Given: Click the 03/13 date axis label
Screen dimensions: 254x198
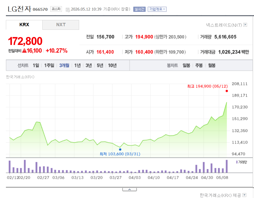Looking at the screenshot, I should (77, 178).
